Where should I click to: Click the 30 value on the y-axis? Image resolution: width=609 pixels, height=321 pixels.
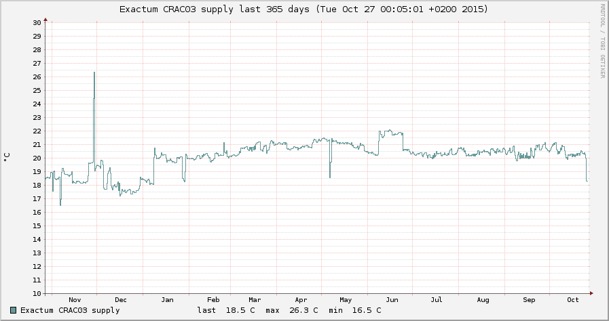coord(37,22)
